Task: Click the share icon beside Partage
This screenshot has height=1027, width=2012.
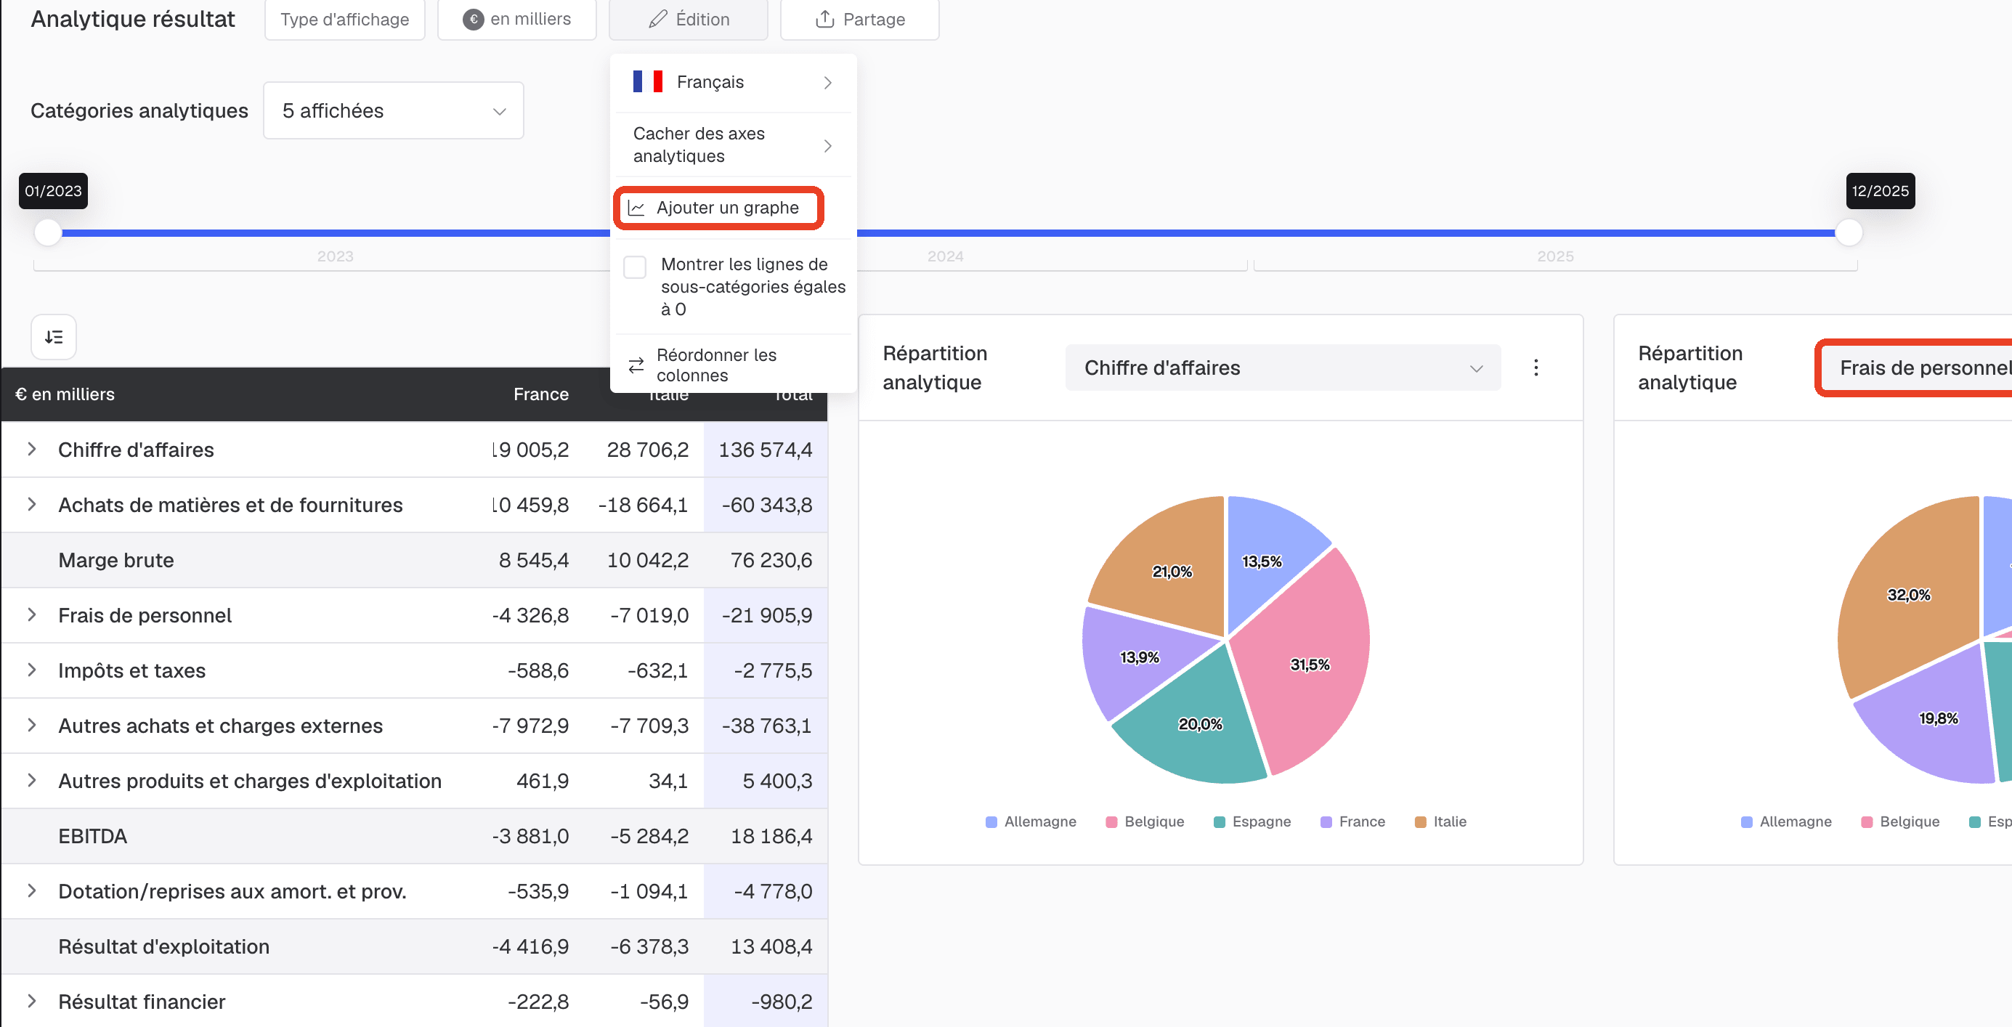Action: point(825,20)
